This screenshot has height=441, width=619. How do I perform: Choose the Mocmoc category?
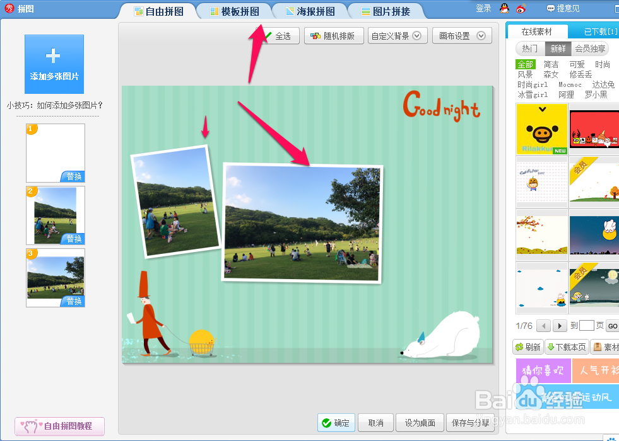tap(570, 84)
